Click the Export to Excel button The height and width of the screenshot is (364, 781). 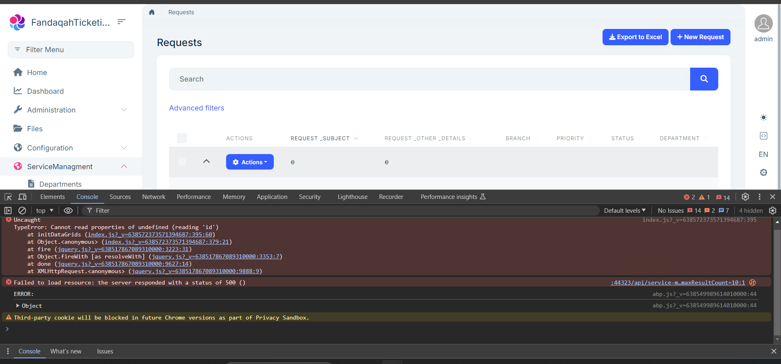click(x=635, y=37)
